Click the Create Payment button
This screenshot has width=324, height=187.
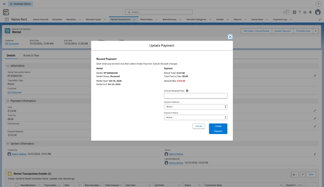[218, 129]
